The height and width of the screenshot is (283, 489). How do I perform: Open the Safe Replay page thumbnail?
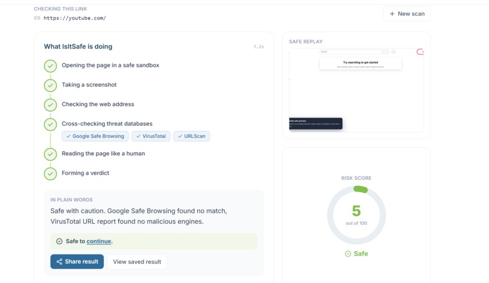(x=356, y=90)
